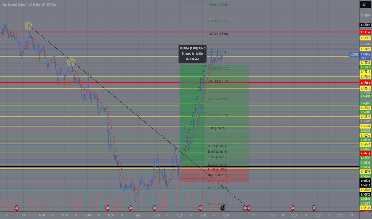Screen dimensions: 372x219
Task: Select the 127.20% (0.56037) Fibonacci label
Action: pos(218,188)
